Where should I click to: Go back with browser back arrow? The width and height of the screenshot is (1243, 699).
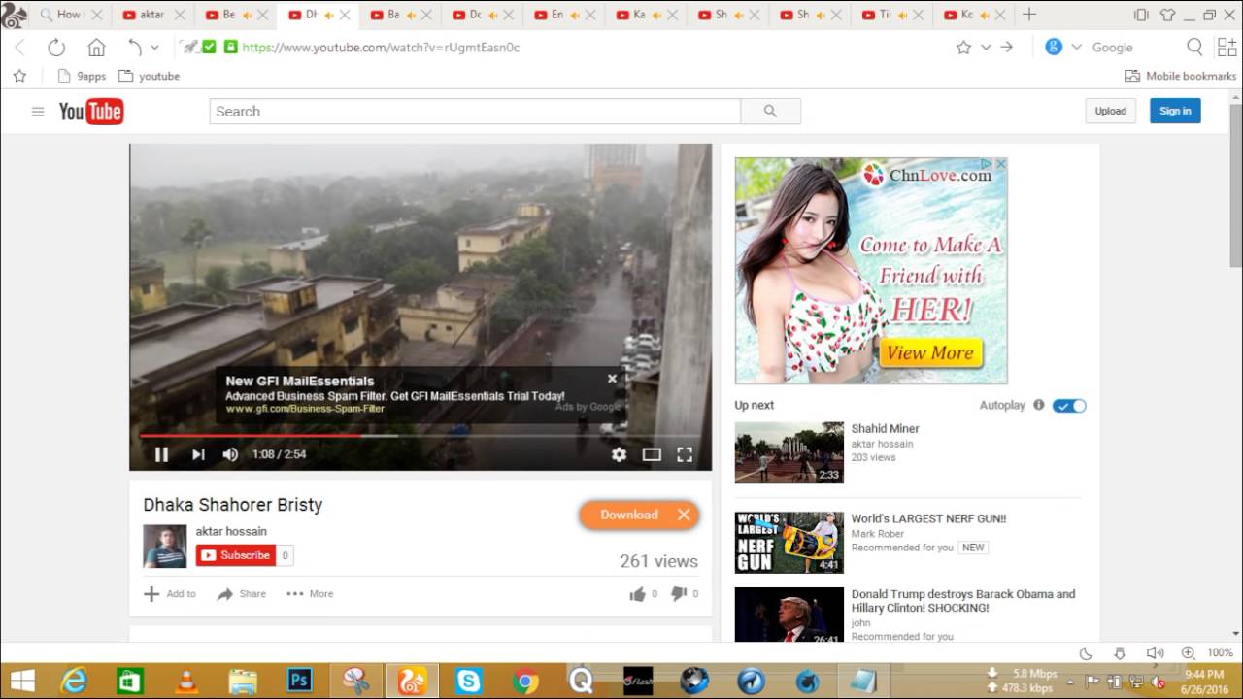pos(19,47)
